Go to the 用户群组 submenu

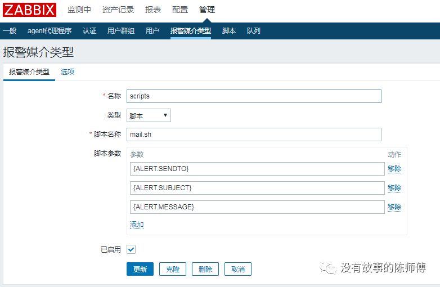pyautogui.click(x=121, y=30)
